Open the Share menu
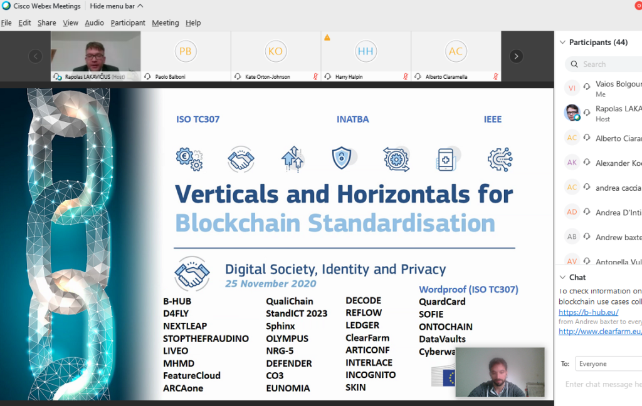Image resolution: width=642 pixels, height=406 pixels. point(46,23)
